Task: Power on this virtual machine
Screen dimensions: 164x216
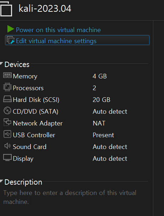Action: [x=58, y=30]
